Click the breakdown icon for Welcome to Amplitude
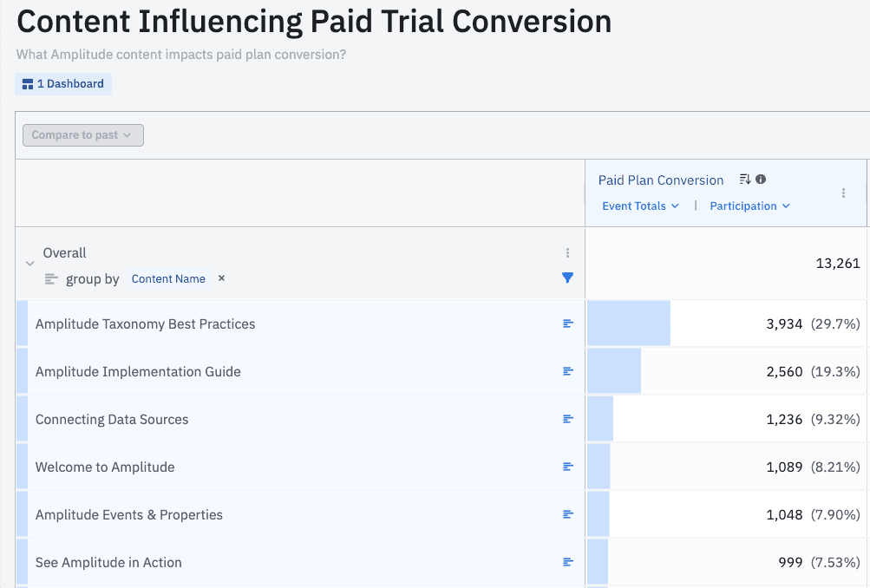 [568, 467]
